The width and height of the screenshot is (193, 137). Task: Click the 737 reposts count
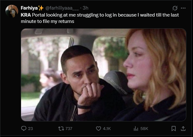69,128
